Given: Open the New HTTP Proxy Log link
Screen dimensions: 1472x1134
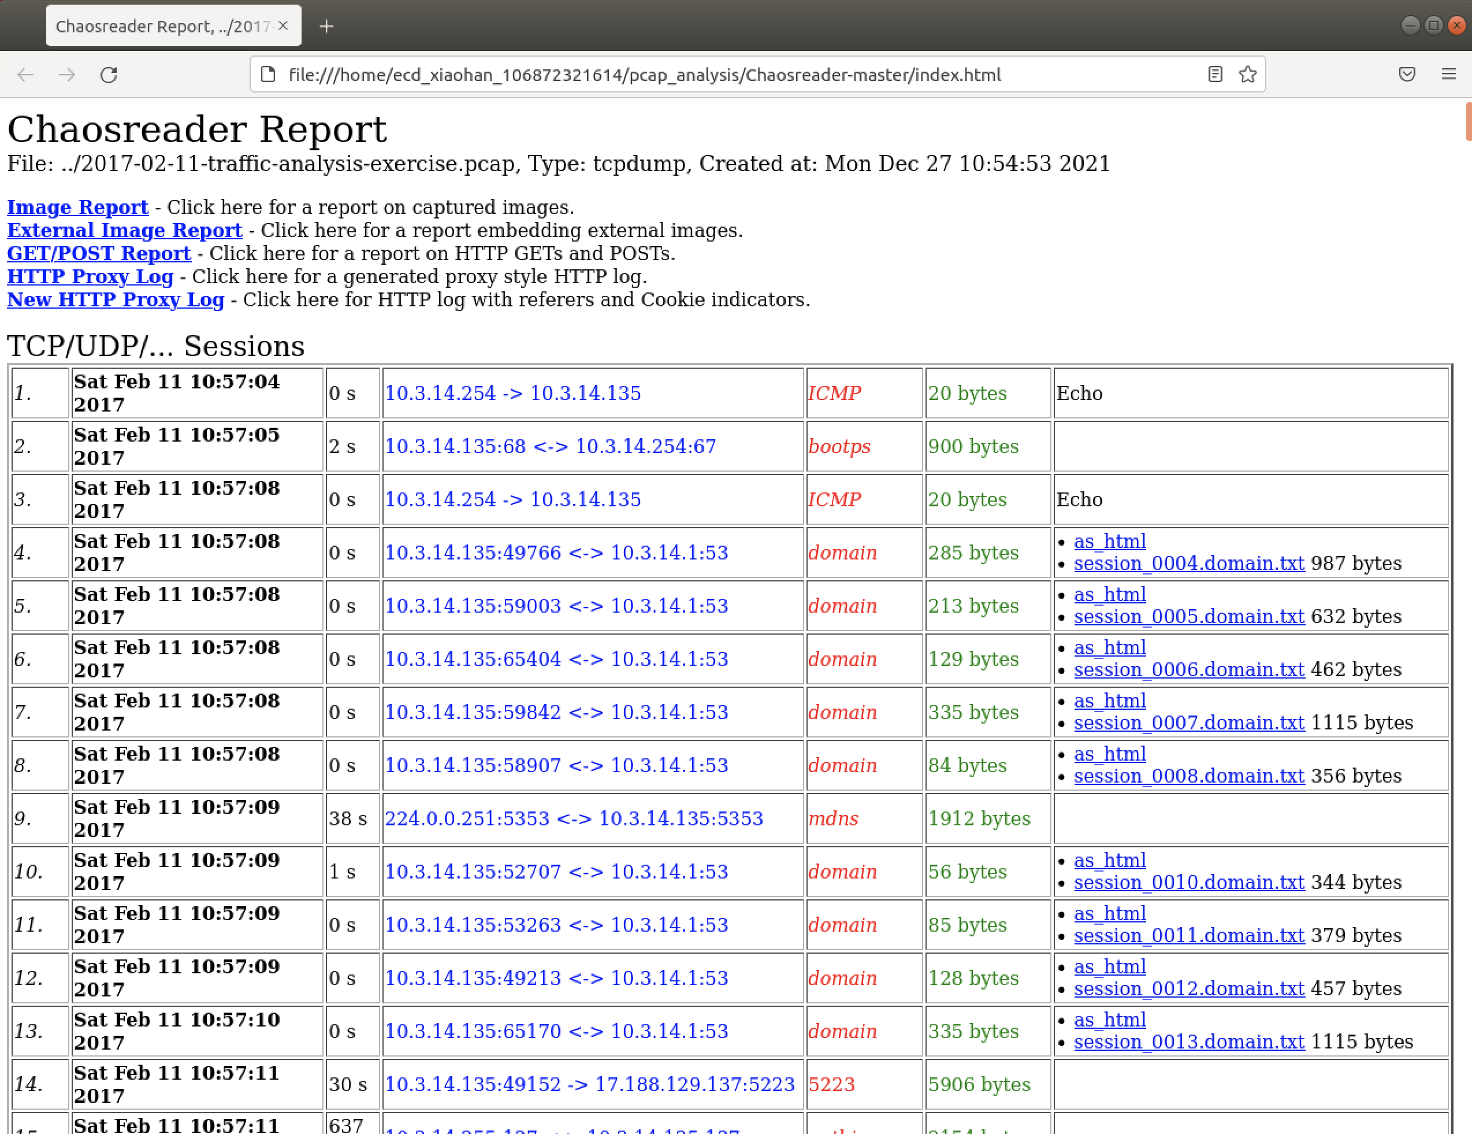Looking at the screenshot, I should click(x=116, y=299).
